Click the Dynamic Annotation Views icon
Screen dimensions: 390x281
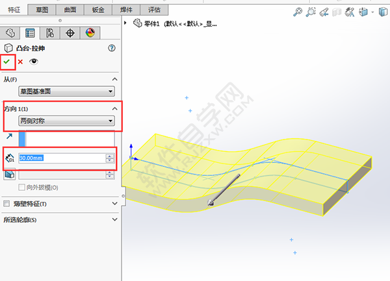click(350, 12)
